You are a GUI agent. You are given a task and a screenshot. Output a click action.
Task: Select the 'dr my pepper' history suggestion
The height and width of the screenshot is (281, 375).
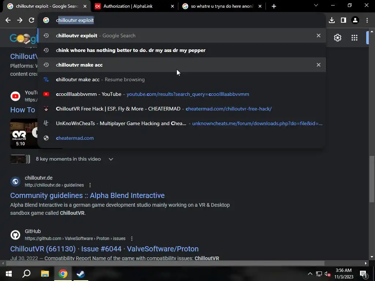pyautogui.click(x=182, y=50)
